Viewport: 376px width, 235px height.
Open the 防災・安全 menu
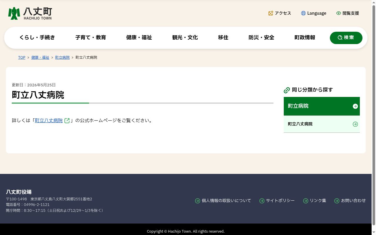(261, 38)
